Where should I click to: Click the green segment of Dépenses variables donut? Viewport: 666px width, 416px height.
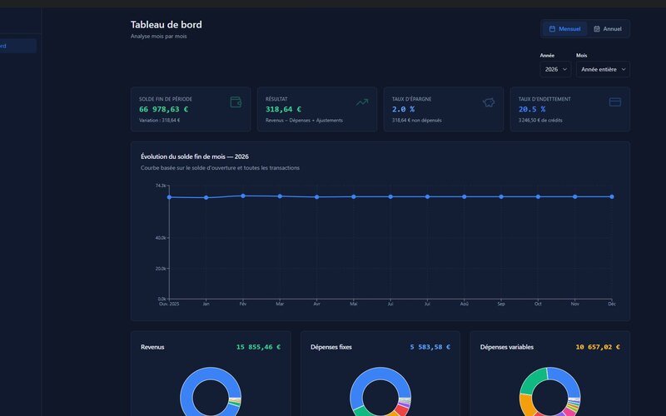(x=533, y=380)
